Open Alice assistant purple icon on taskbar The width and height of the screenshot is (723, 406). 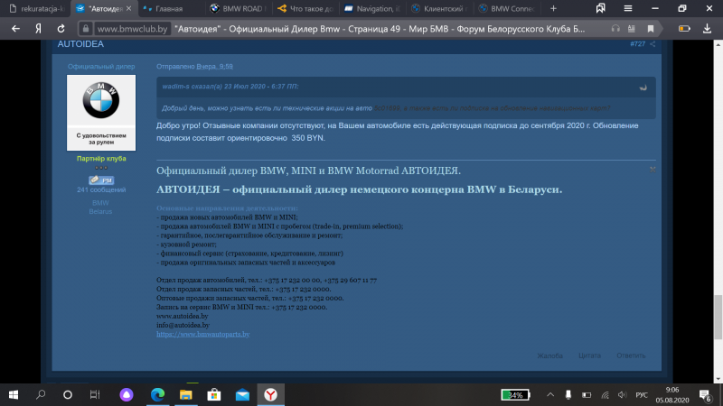click(127, 394)
